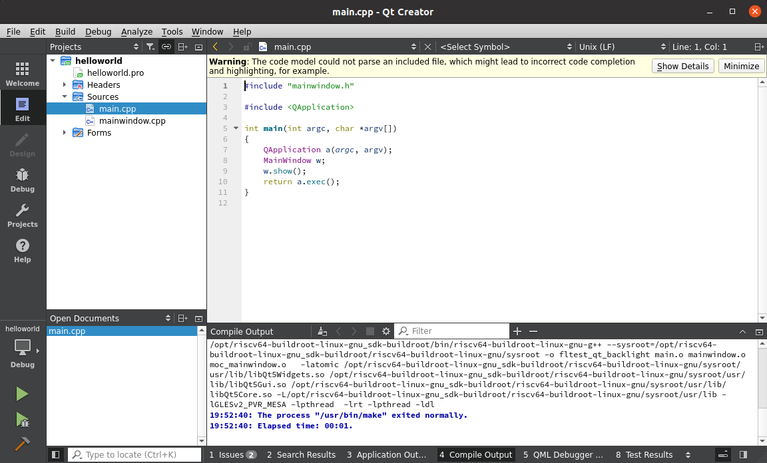The width and height of the screenshot is (767, 463).
Task: Fold the main function at line 5
Action: [236, 128]
